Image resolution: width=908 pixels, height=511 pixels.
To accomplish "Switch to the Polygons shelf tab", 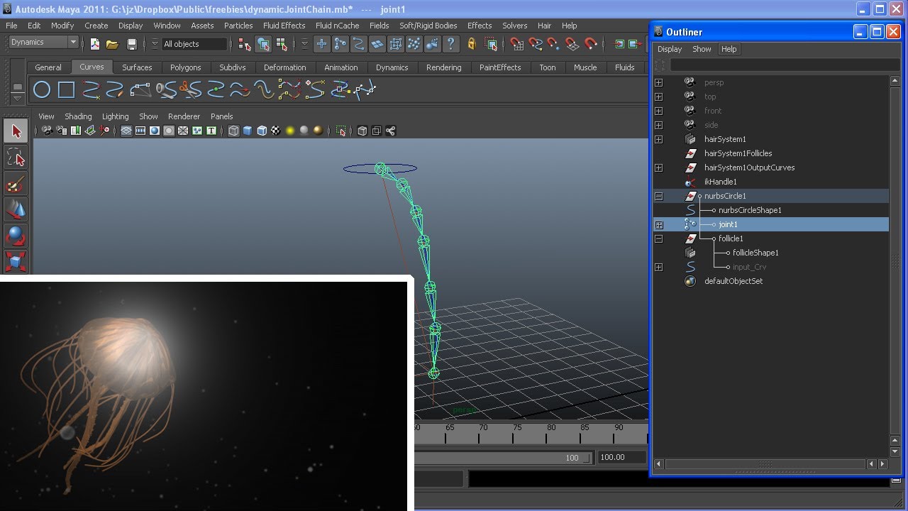I will (186, 67).
